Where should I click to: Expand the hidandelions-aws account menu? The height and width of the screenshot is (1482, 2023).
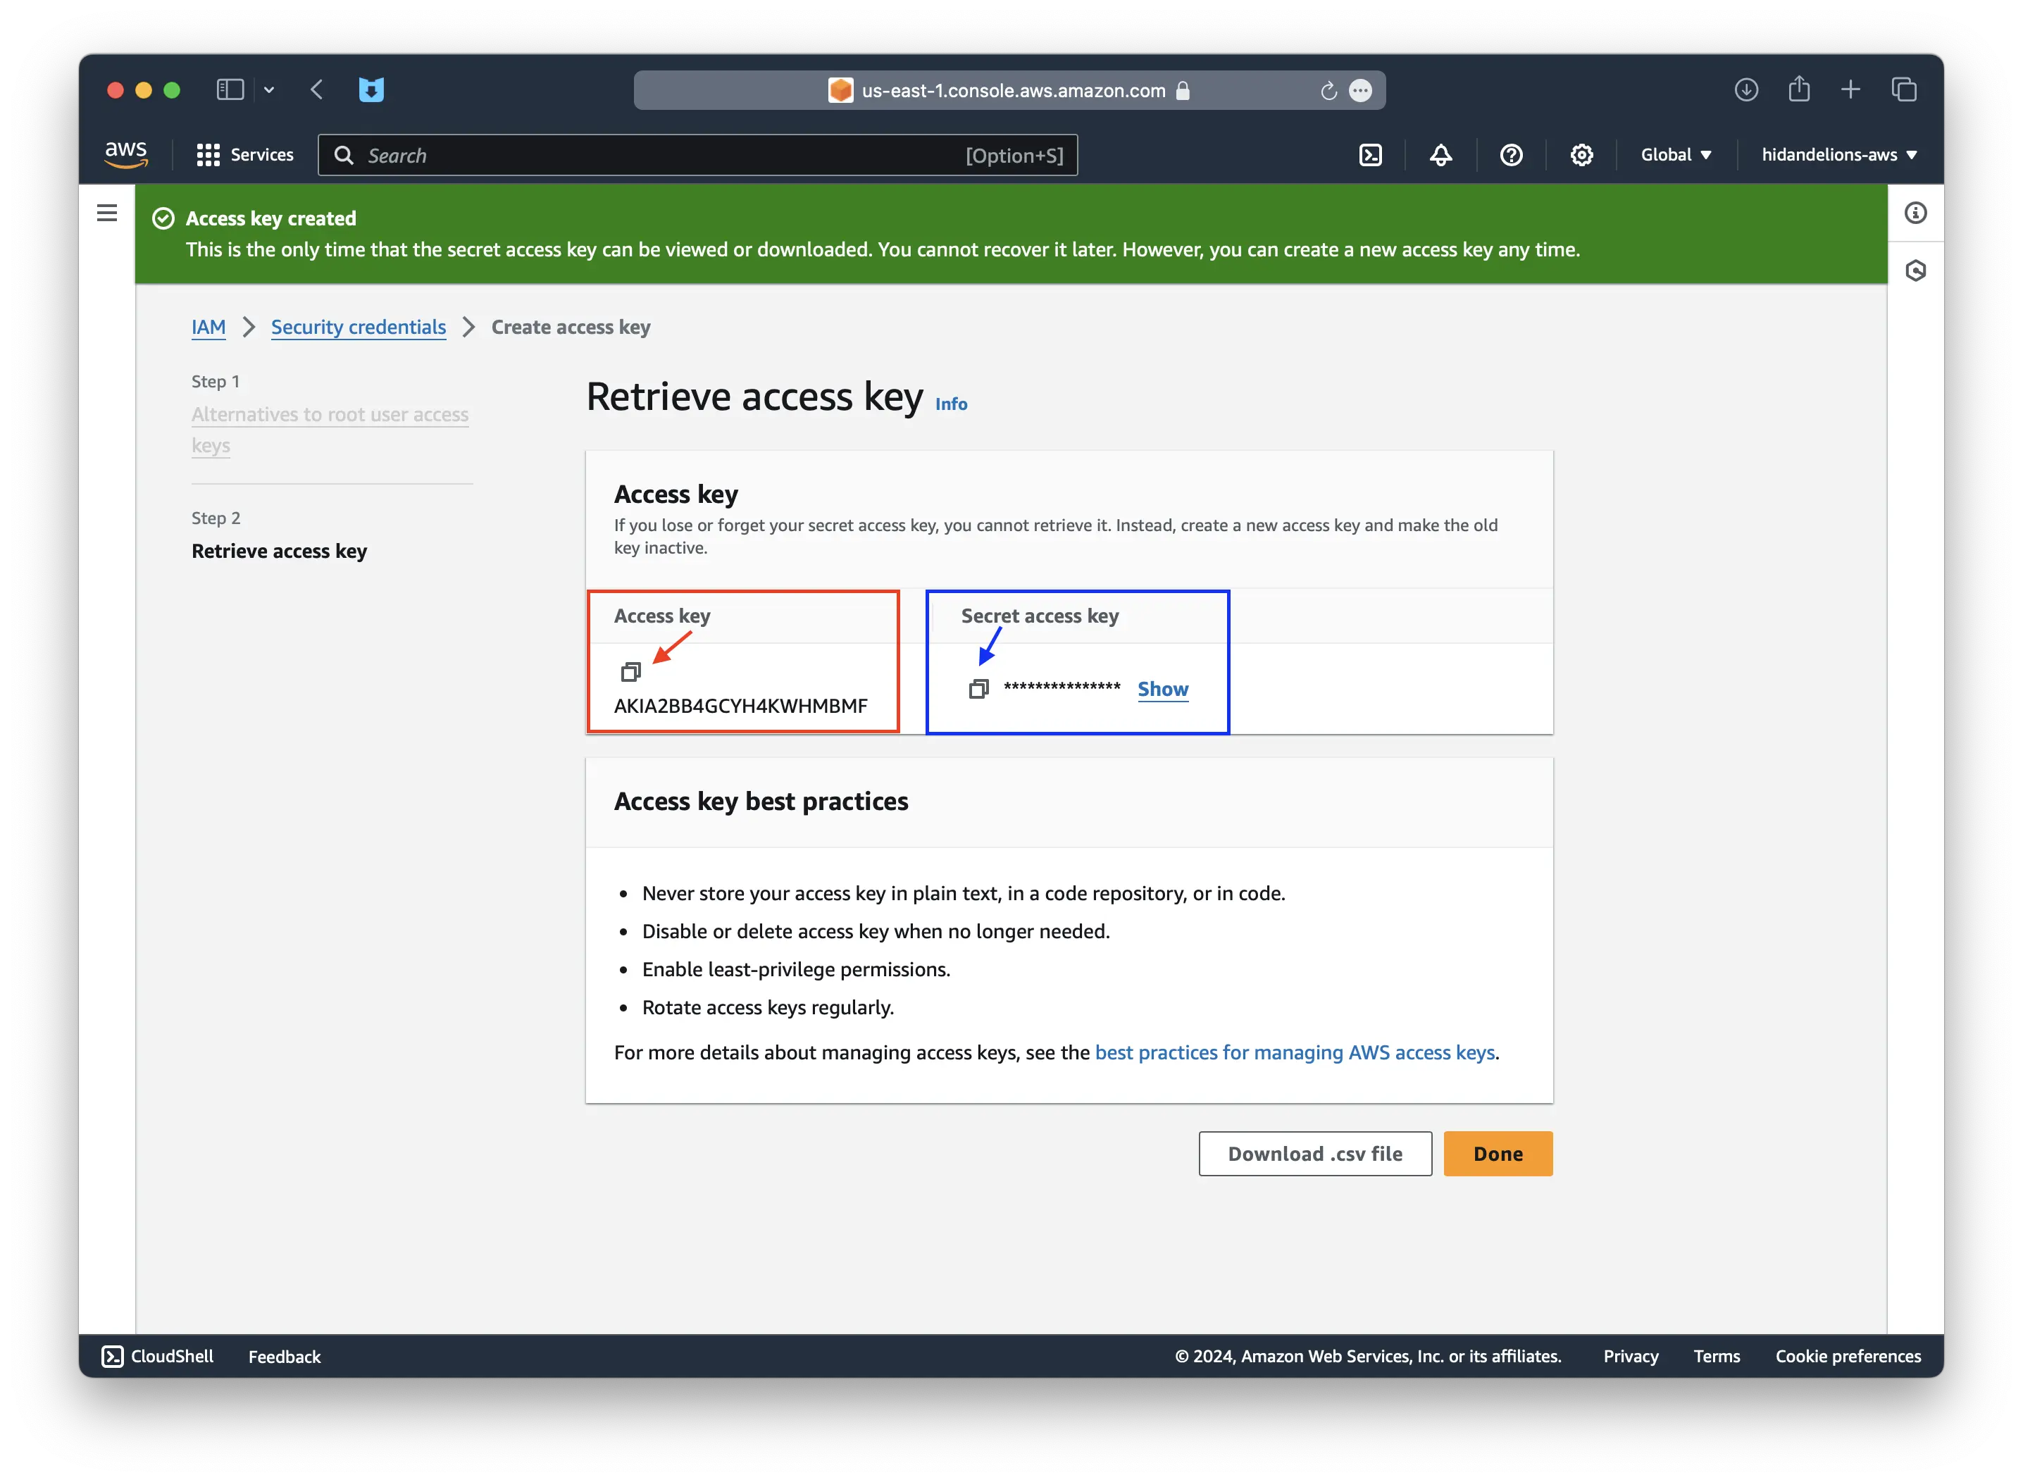click(x=1838, y=154)
